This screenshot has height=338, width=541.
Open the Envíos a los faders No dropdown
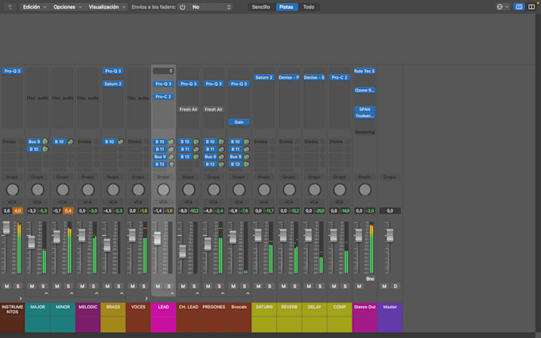coord(211,7)
